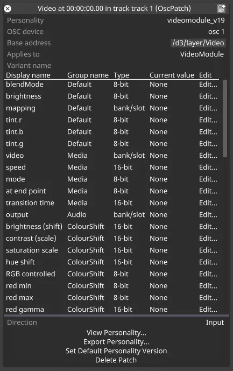
Task: Select the Direction Input value
Action: pos(215,323)
